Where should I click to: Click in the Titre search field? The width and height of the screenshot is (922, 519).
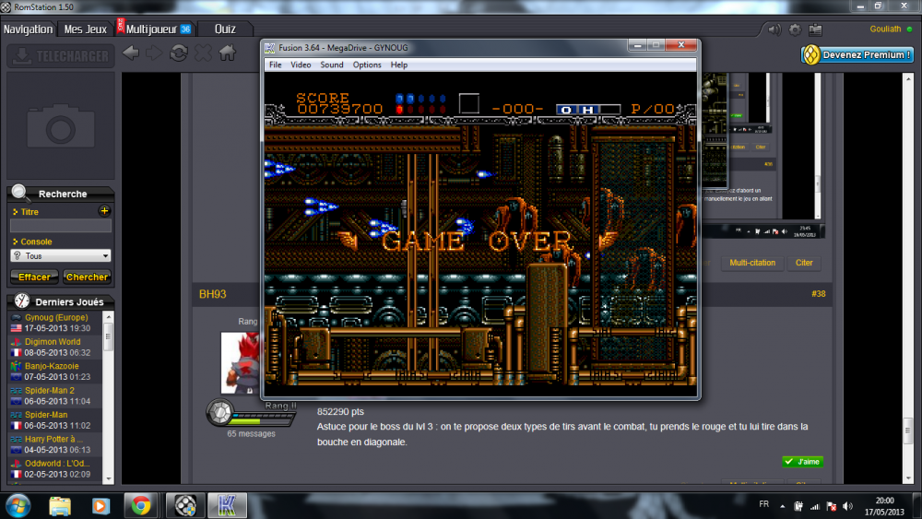tap(61, 226)
